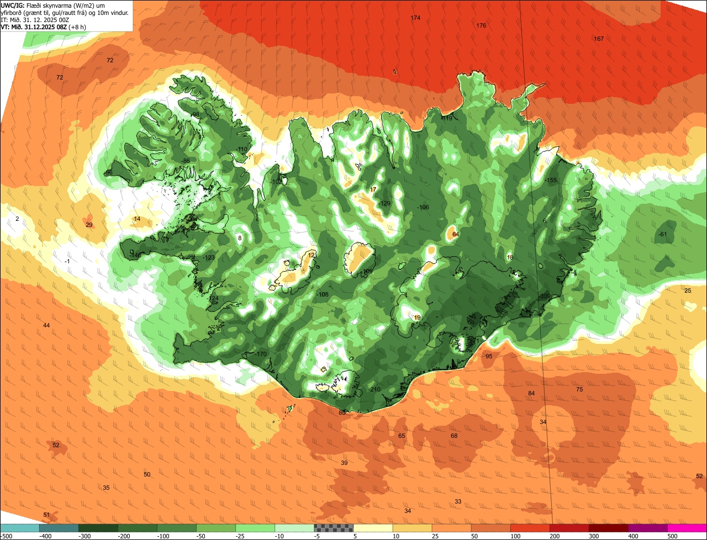Image resolution: width=707 pixels, height=540 pixels.
Task: Click the map value 75
Action: [x=579, y=389]
